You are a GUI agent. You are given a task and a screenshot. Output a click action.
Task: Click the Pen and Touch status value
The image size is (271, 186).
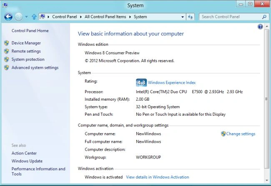pyautogui.click(x=181, y=114)
